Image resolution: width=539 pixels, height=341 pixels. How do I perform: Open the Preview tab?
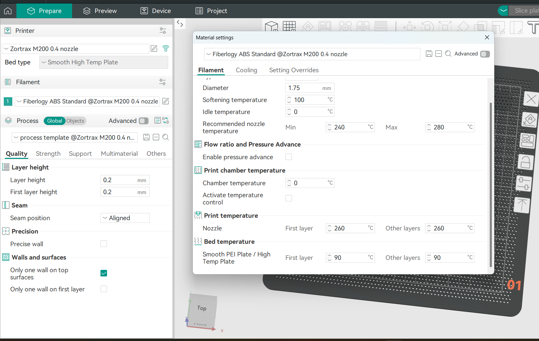[100, 11]
